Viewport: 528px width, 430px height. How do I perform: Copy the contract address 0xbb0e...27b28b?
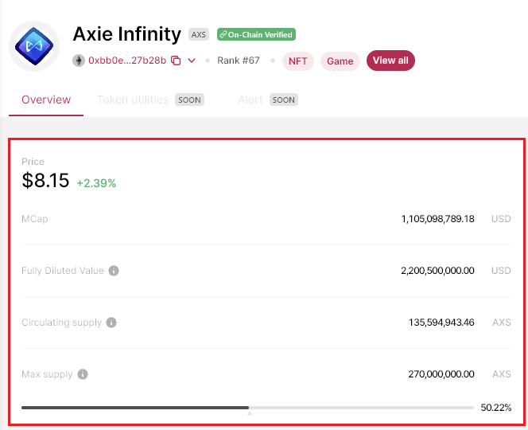coord(176,61)
